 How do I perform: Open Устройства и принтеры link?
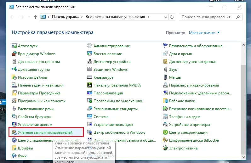pos(190,124)
